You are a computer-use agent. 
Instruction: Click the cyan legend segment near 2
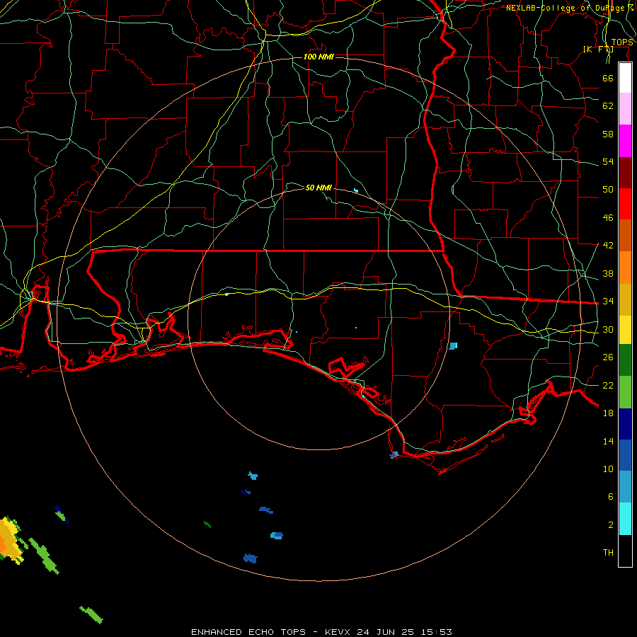[625, 519]
